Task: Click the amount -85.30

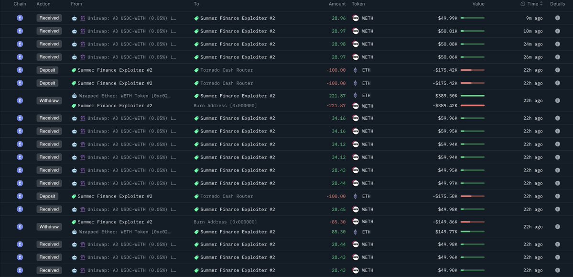Action: [x=337, y=222]
